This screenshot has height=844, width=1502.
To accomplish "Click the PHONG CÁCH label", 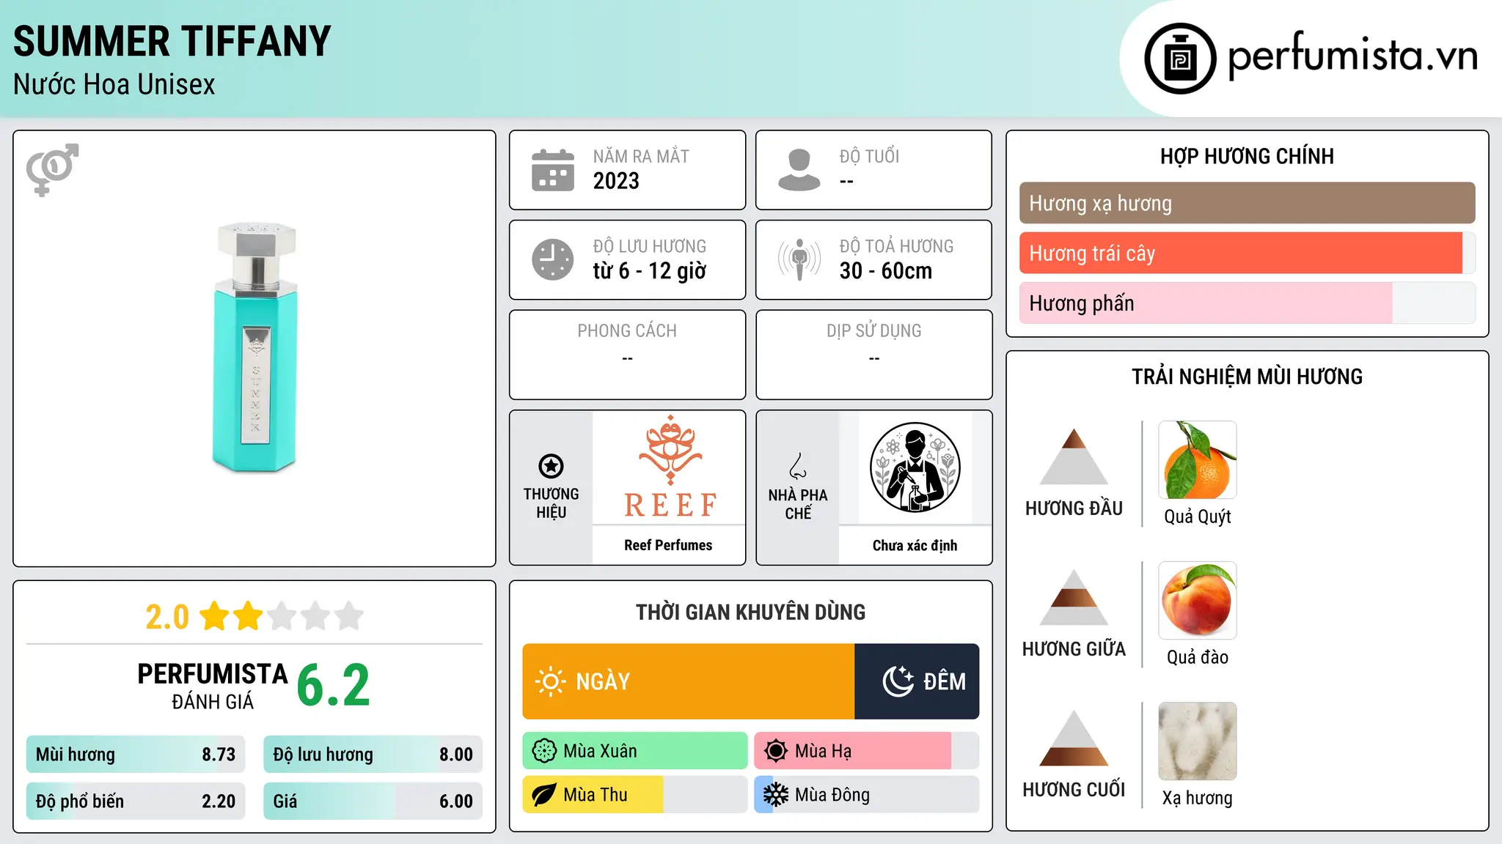I will point(627,331).
